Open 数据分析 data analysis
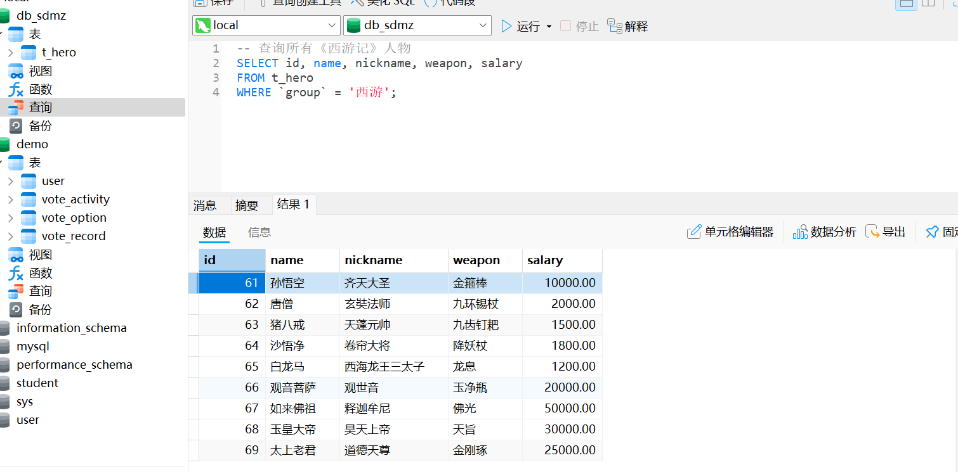 (824, 232)
